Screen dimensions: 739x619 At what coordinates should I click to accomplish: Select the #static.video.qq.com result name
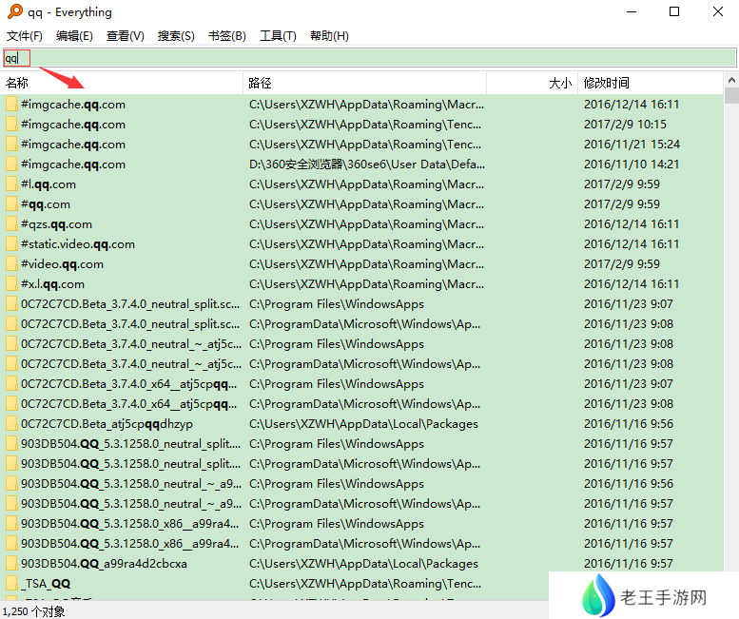[78, 244]
